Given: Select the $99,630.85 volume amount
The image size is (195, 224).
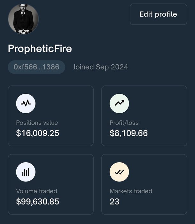Looking at the screenshot, I should pyautogui.click(x=38, y=202).
